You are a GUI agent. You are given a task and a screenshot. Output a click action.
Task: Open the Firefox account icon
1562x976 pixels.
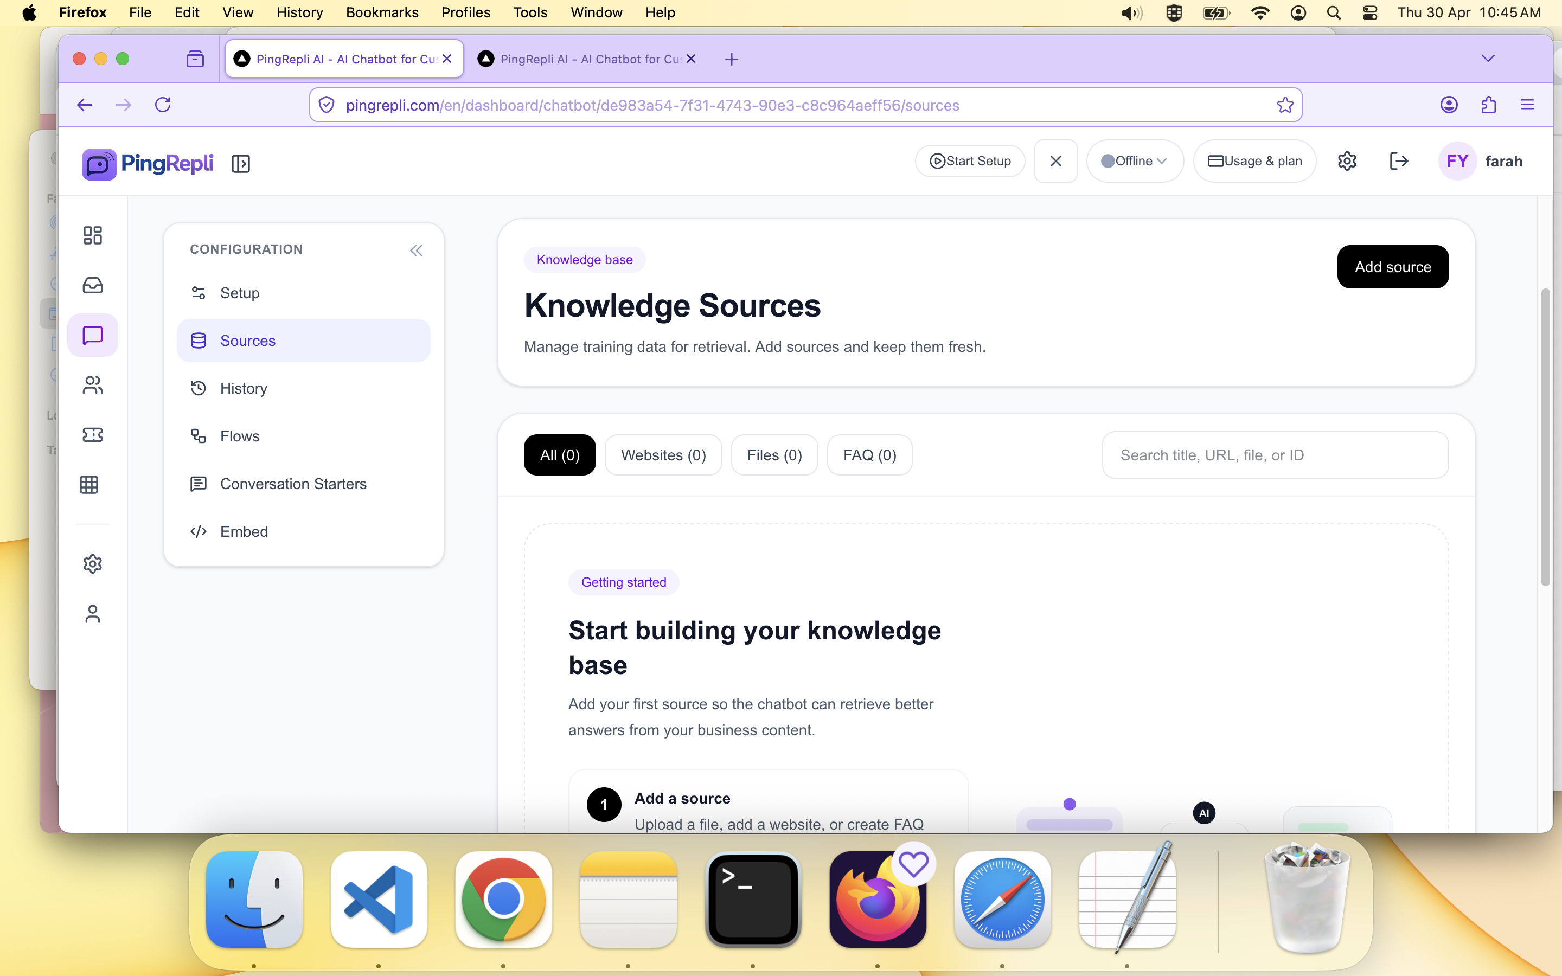click(x=1449, y=105)
